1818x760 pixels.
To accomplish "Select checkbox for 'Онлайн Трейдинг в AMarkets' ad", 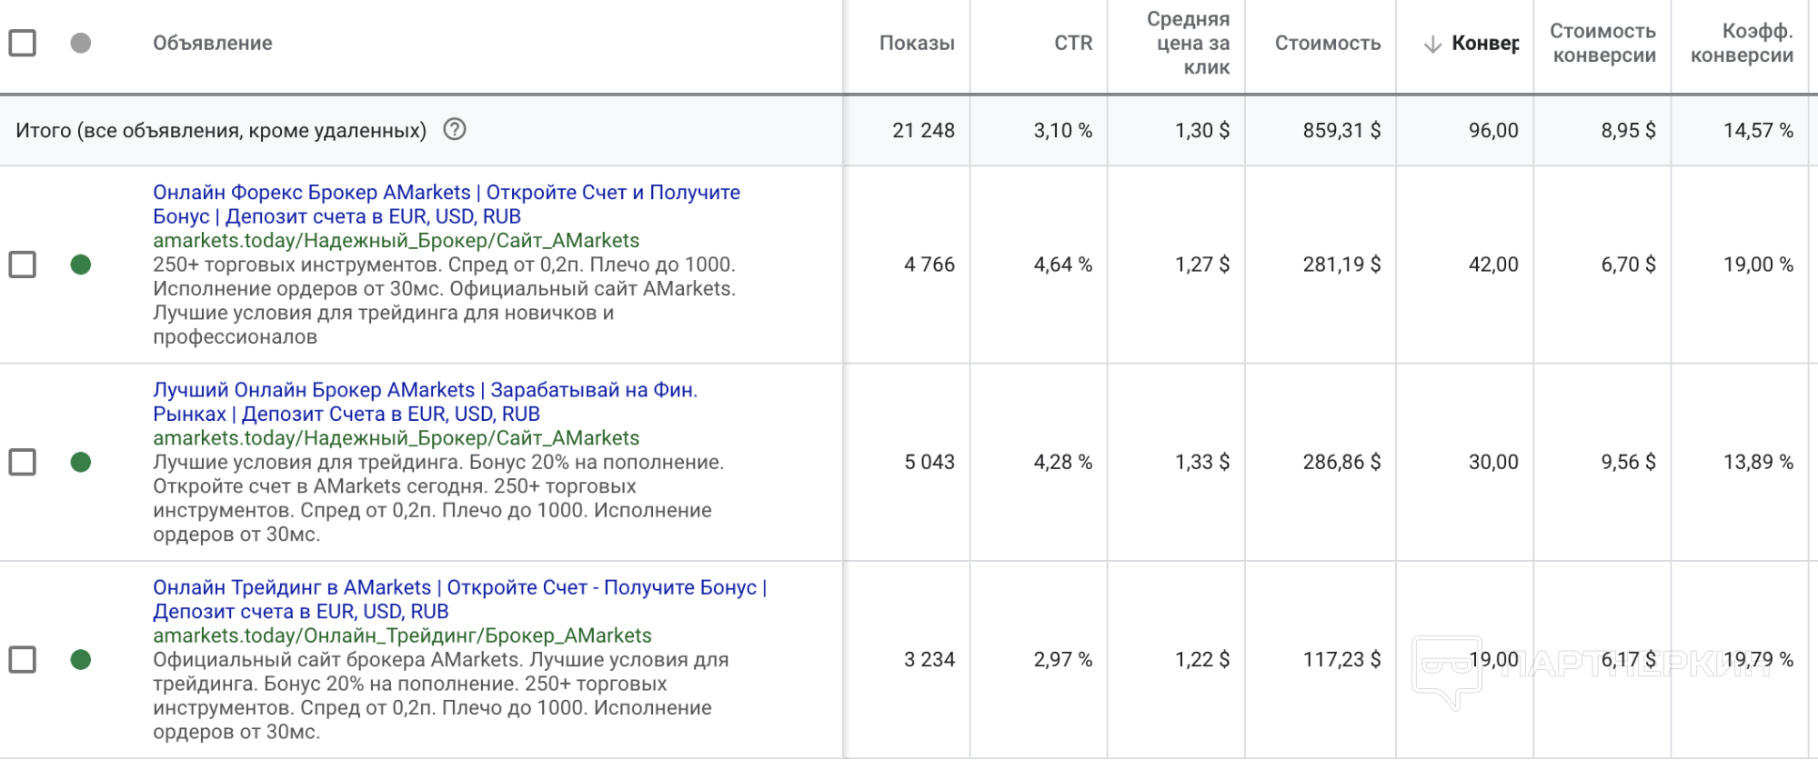I will coord(23,659).
